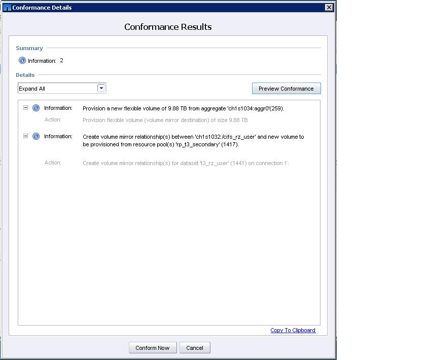Click the Conformance Results heading

tap(168, 27)
